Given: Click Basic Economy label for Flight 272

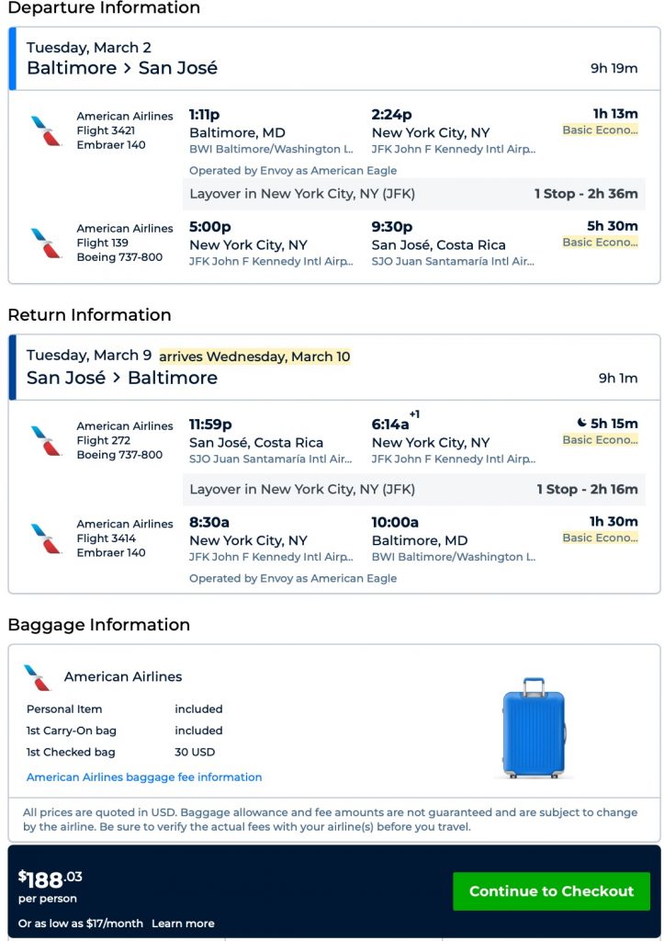Looking at the screenshot, I should click(600, 440).
